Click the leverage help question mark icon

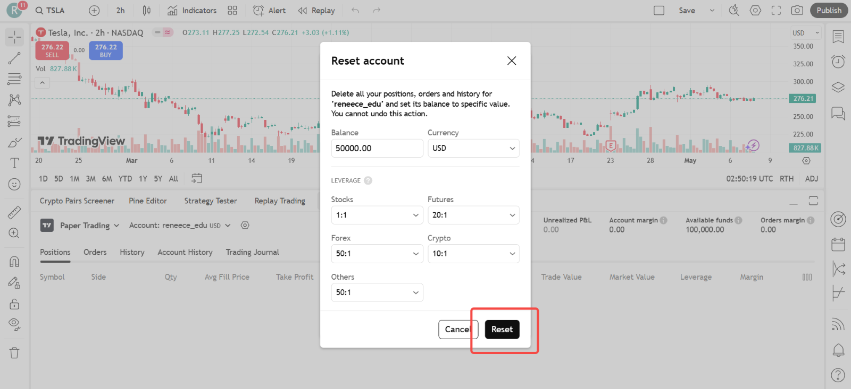click(368, 180)
